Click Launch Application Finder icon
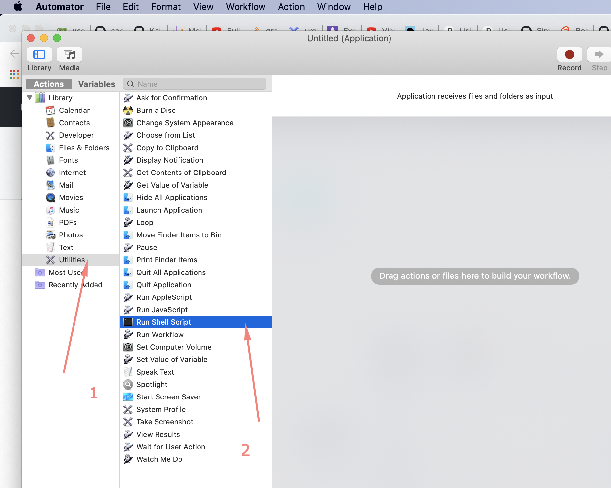 (128, 210)
